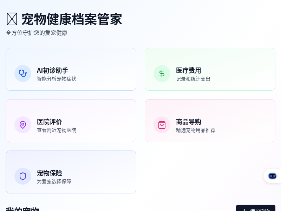
Task: Click the 精选宠物用品推荐 subtitle text
Action: point(195,130)
